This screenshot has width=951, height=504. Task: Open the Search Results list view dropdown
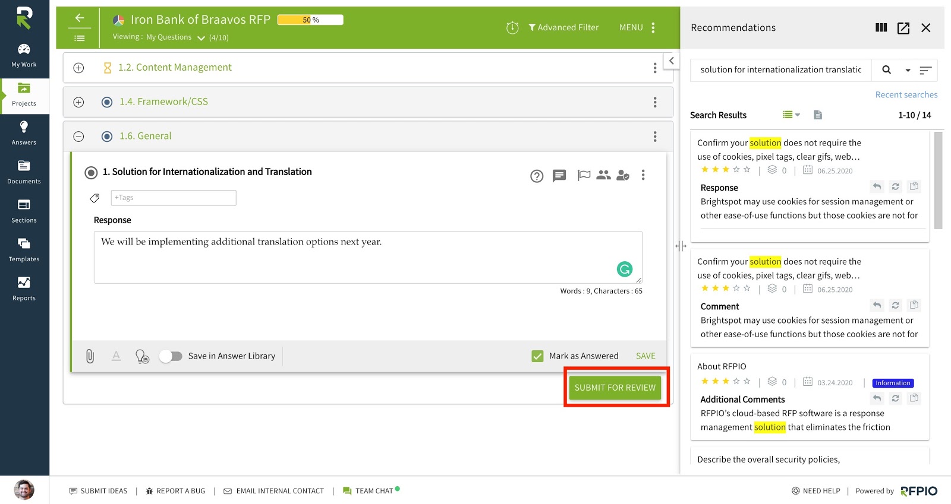pyautogui.click(x=791, y=115)
